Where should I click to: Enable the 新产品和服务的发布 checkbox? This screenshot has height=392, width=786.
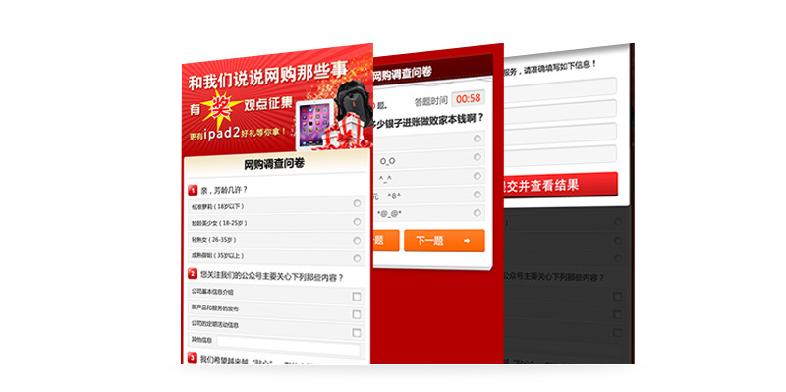pos(357,314)
